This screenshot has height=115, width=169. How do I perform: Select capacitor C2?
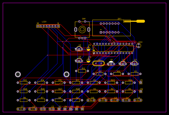coord(52,109)
